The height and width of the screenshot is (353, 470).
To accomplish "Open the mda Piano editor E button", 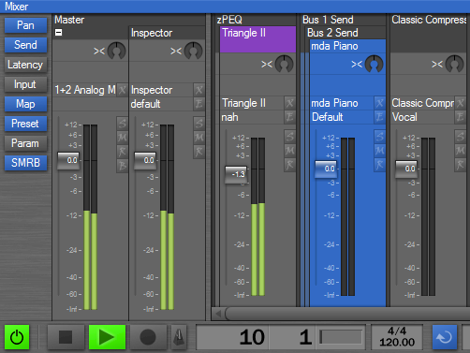I will pos(379,117).
